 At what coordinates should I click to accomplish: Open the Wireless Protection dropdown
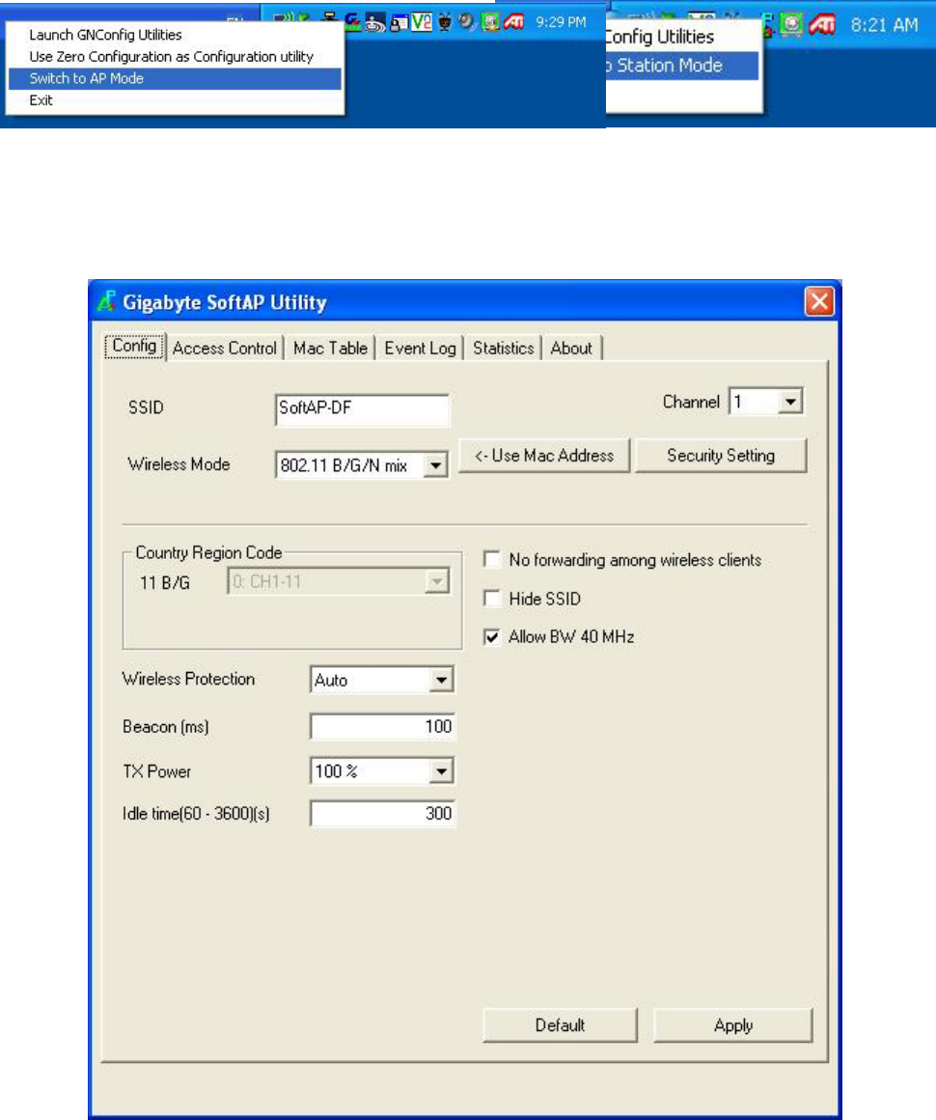pyautogui.click(x=441, y=680)
